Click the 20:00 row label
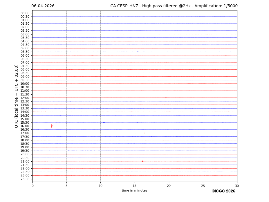Image resolution: width=269 pixels, height=202 pixels. [x=25, y=154]
